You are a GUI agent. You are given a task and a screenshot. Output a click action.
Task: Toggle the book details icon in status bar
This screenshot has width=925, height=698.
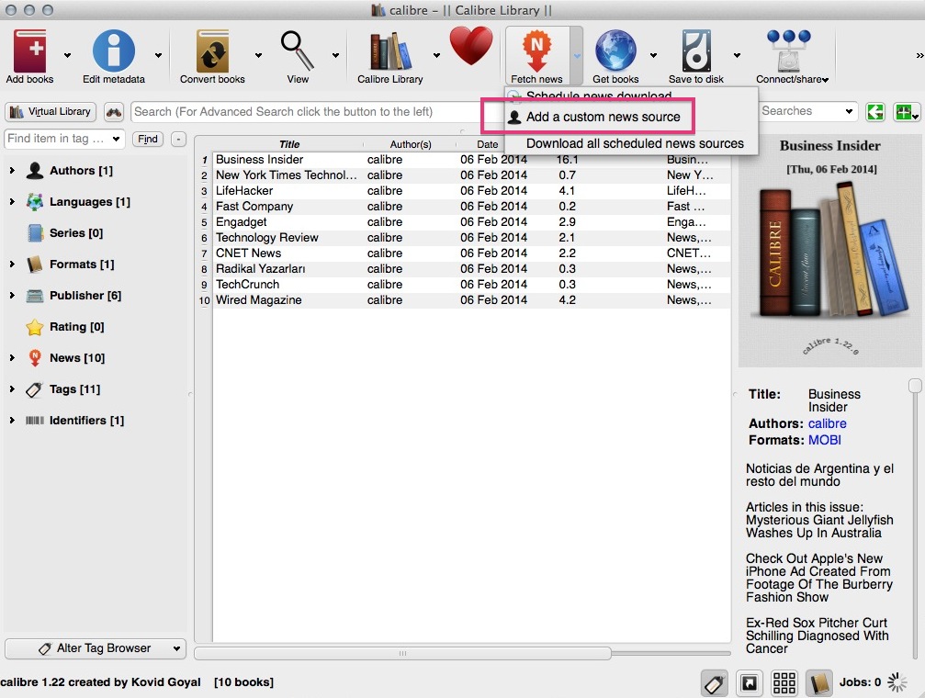818,683
